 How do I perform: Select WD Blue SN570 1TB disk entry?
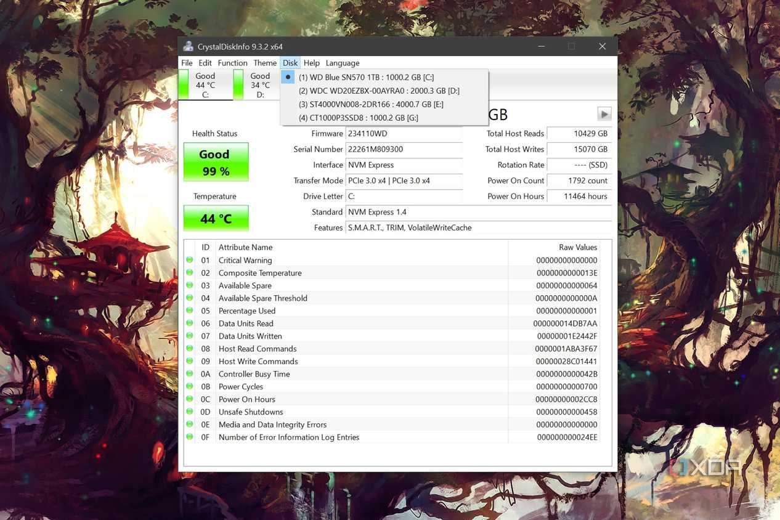tap(384, 77)
